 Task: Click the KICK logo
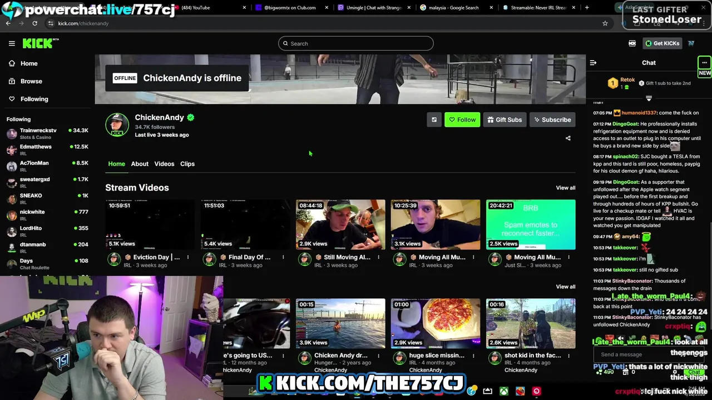40,43
